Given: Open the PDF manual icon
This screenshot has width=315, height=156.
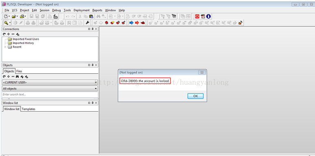Looking at the screenshot, I should tap(203, 16).
